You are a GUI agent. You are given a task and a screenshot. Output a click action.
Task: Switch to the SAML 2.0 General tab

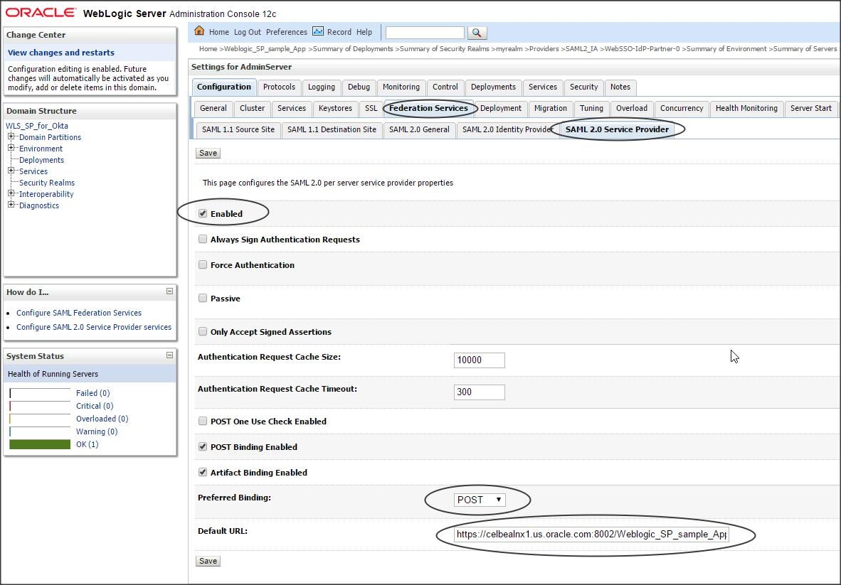tap(419, 129)
